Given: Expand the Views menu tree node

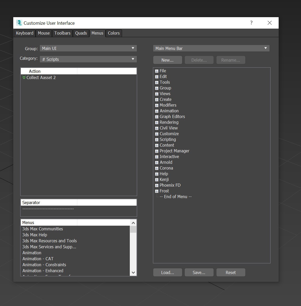Looking at the screenshot, I should pyautogui.click(x=157, y=94).
